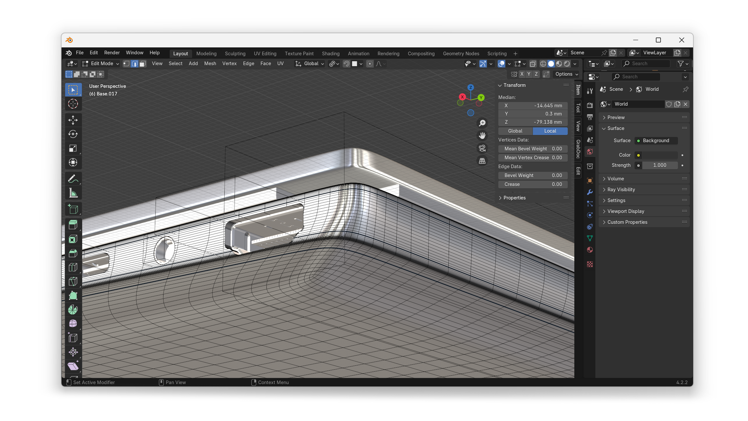
Task: Toggle proportional editing
Action: pyautogui.click(x=370, y=64)
